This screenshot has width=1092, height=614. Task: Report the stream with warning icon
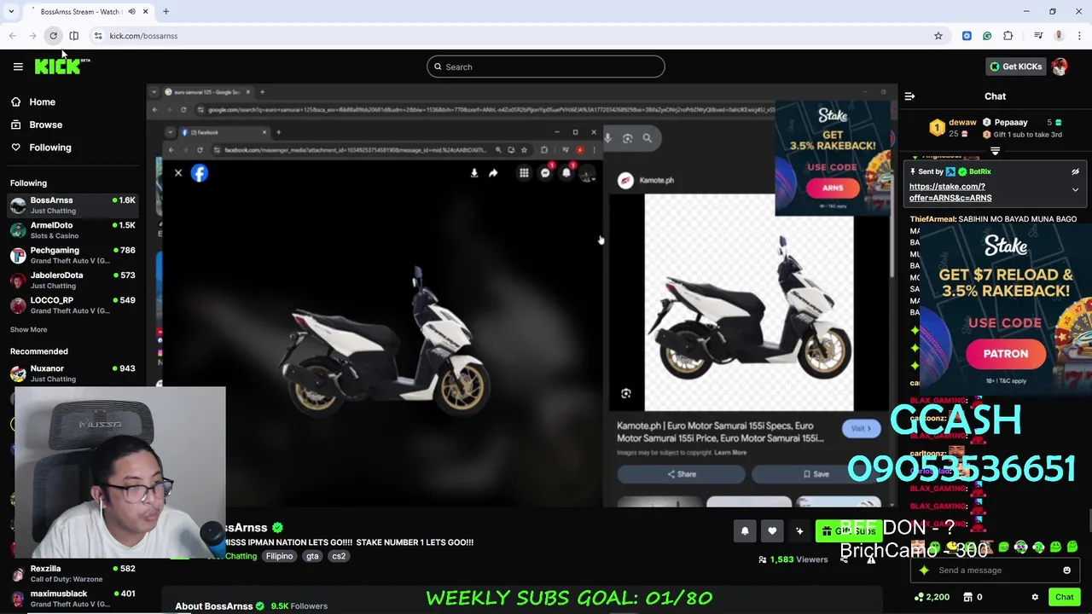point(871,559)
